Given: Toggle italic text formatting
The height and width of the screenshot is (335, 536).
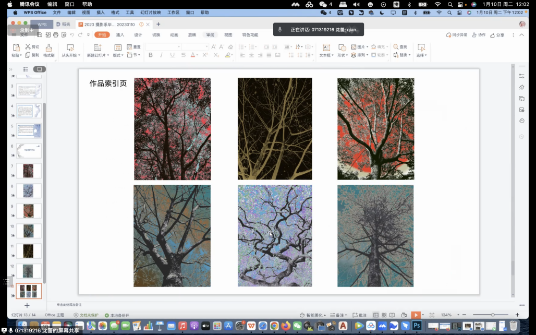Looking at the screenshot, I should click(161, 55).
